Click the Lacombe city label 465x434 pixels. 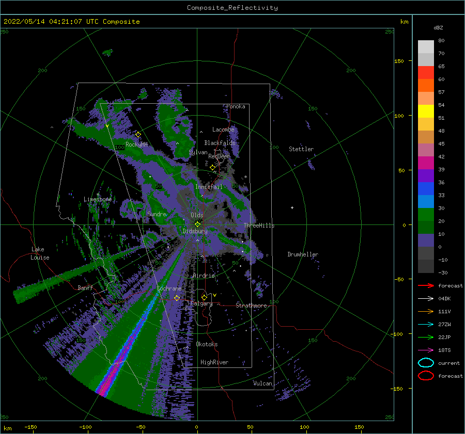coord(223,130)
